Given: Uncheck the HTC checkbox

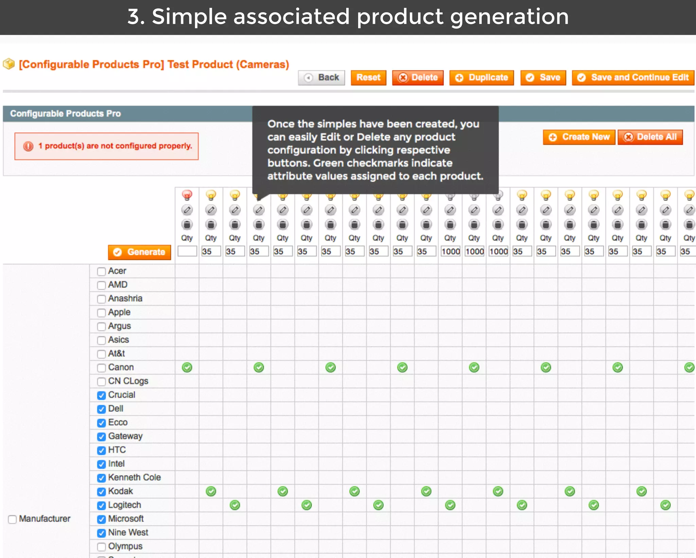Looking at the screenshot, I should point(101,450).
